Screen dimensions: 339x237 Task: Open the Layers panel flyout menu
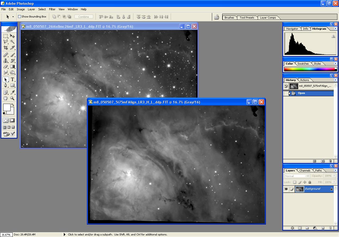(x=335, y=171)
